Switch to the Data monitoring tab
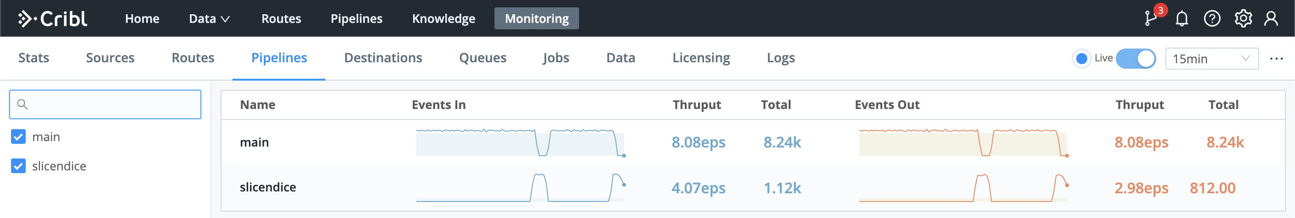This screenshot has width=1295, height=218. 621,58
